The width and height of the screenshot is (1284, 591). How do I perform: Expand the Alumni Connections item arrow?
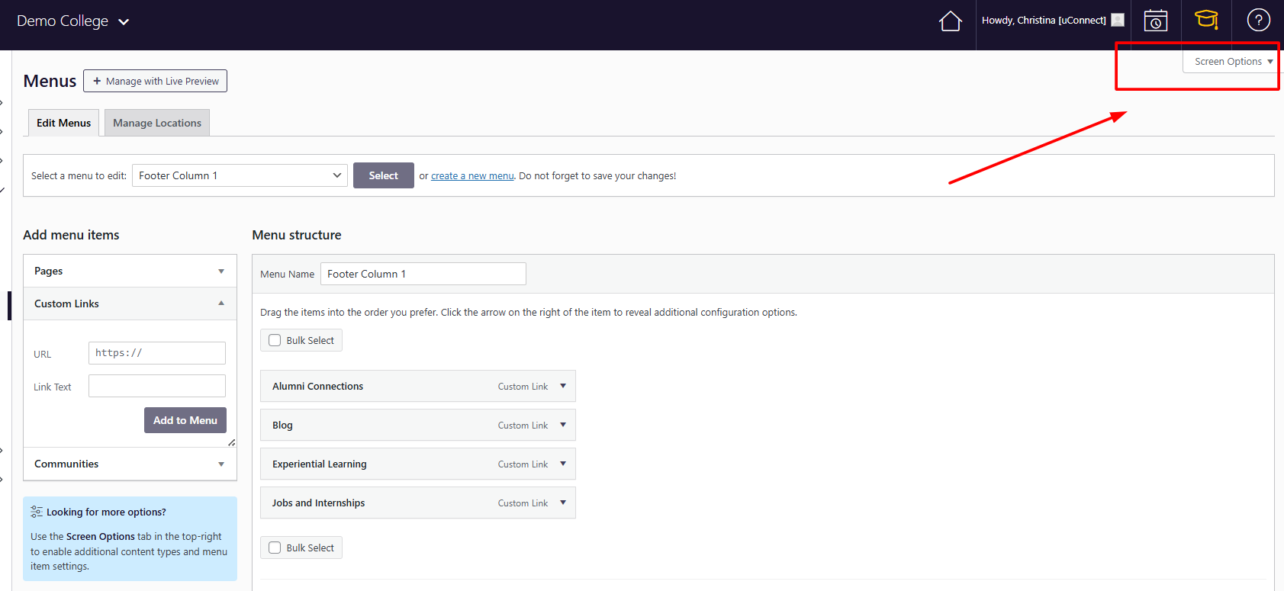[563, 386]
